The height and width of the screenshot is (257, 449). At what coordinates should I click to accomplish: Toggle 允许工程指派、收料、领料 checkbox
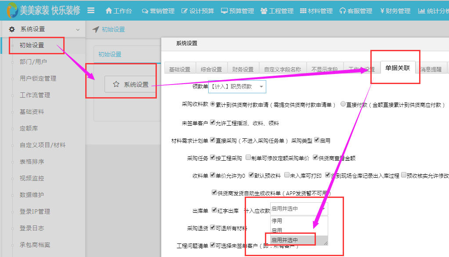click(x=213, y=123)
